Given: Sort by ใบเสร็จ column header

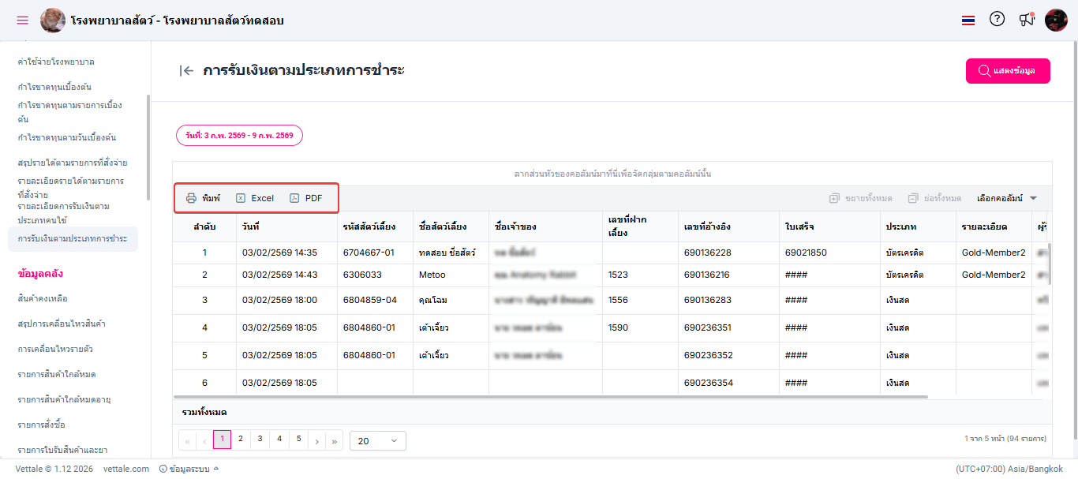Looking at the screenshot, I should [829, 226].
